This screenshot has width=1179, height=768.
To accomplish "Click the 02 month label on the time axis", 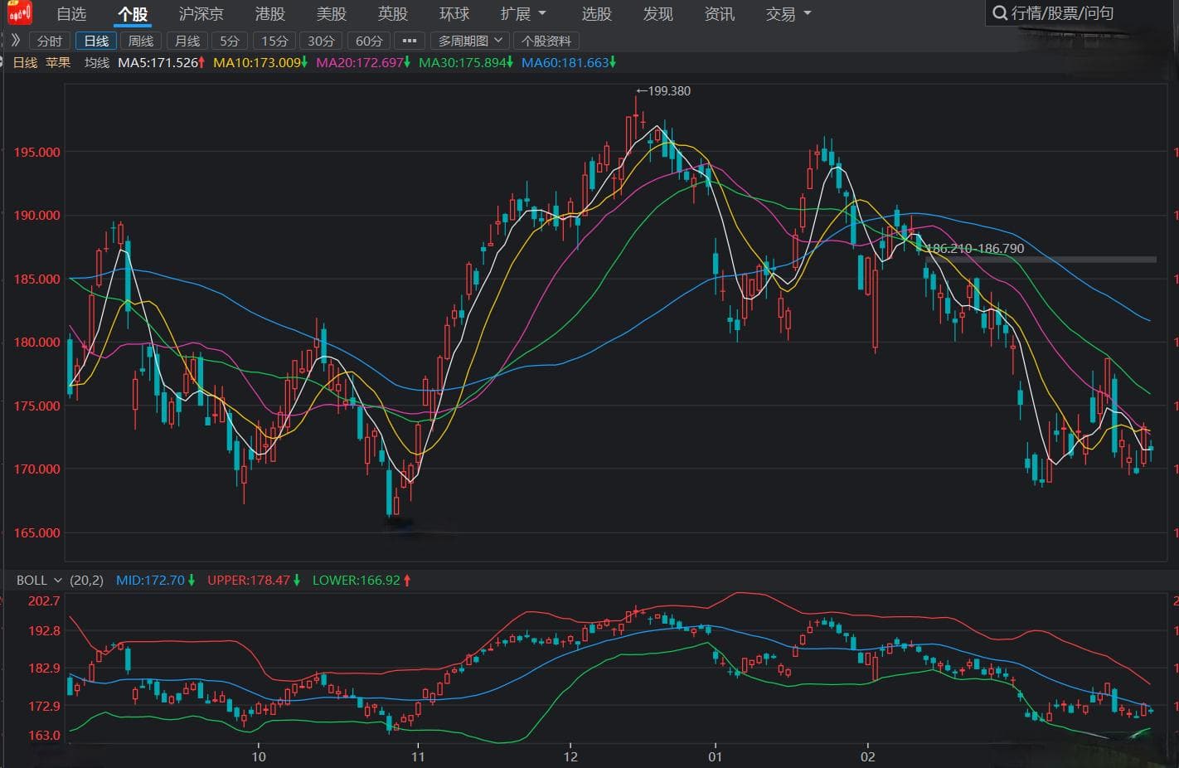I will coord(867,756).
